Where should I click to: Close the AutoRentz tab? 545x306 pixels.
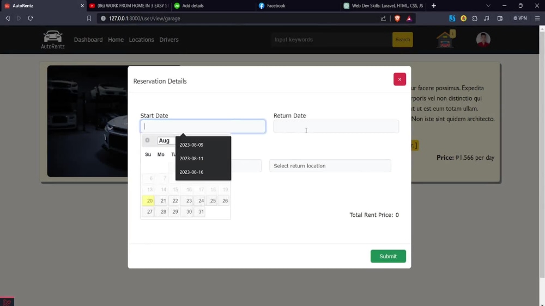82,5
